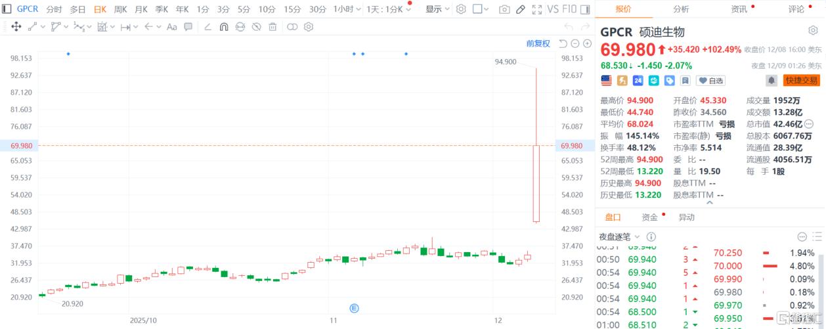
Task: Click the screenshot camera icon
Action: pos(504,9)
